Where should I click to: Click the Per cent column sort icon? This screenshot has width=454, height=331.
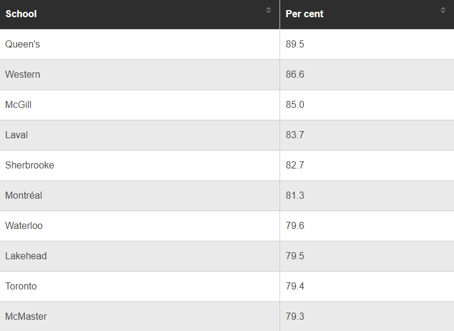443,10
